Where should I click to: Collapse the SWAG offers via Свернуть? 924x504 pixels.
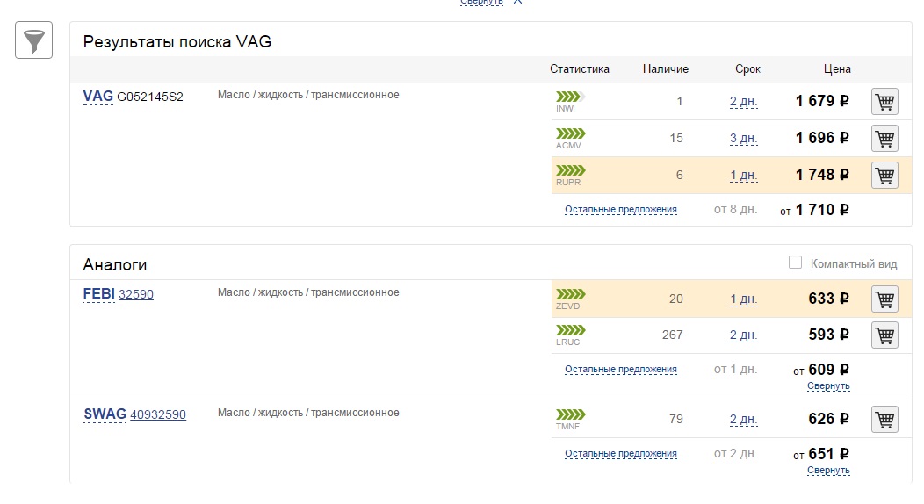[828, 471]
